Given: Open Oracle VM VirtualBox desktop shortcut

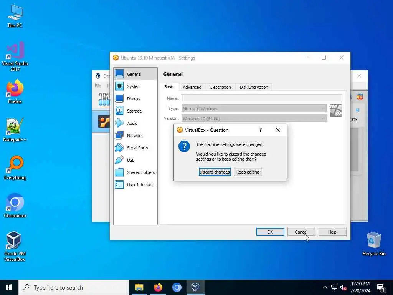Looking at the screenshot, I should coord(15,246).
